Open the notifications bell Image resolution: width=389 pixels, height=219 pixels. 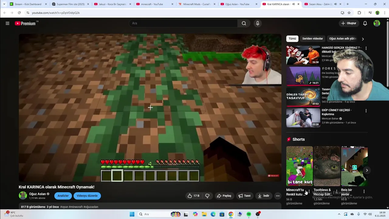pos(365,23)
